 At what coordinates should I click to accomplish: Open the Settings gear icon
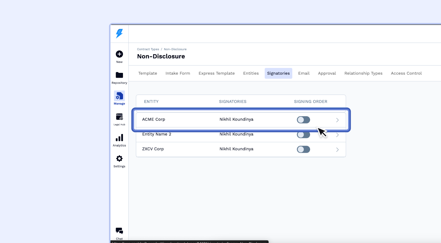pos(119,159)
